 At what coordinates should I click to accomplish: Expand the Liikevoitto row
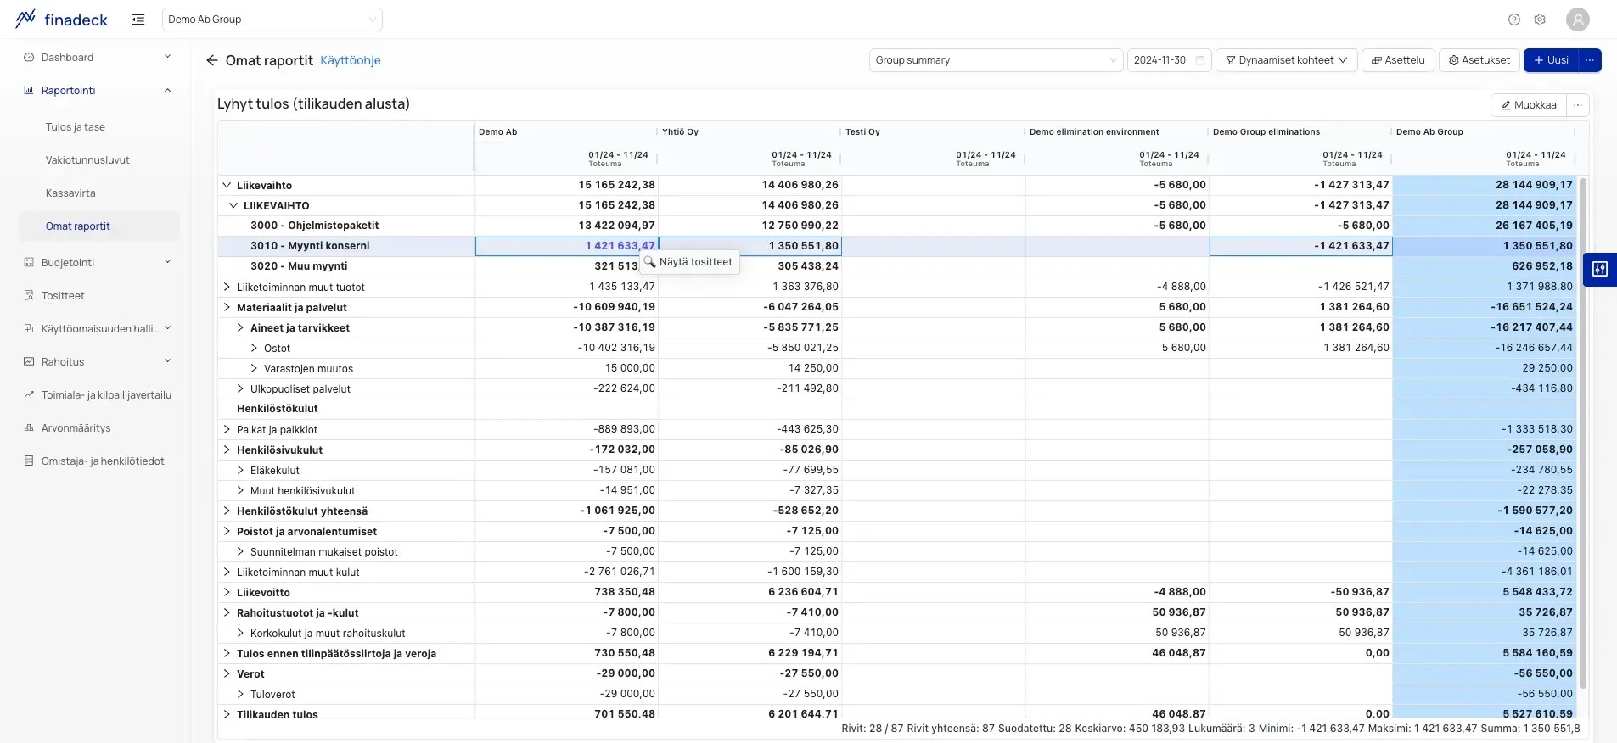pos(227,592)
